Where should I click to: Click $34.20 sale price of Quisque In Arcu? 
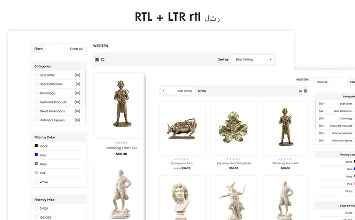pyautogui.click(x=186, y=168)
